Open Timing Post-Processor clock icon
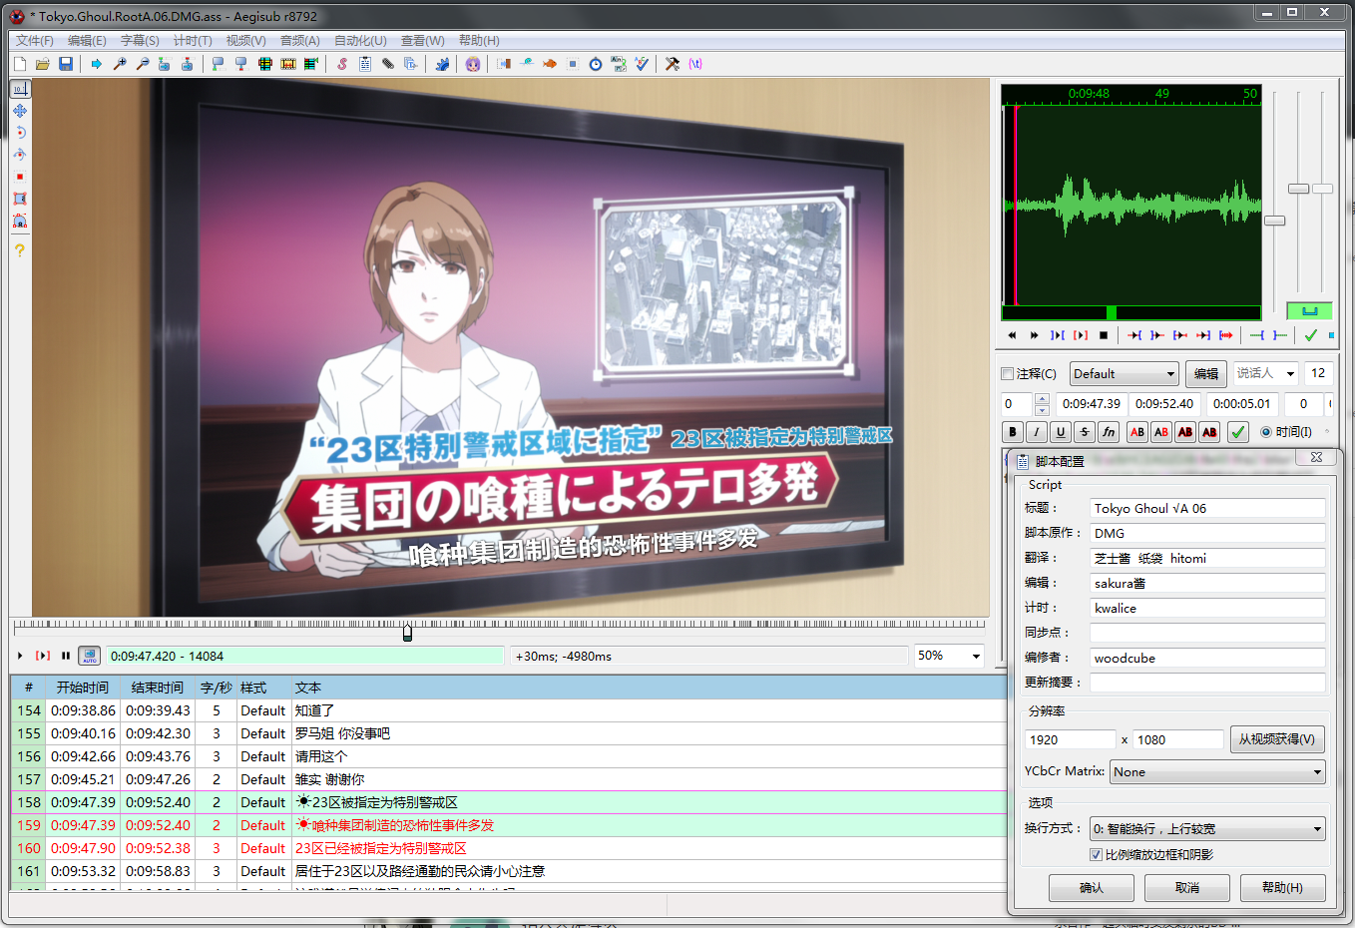 [x=596, y=64]
